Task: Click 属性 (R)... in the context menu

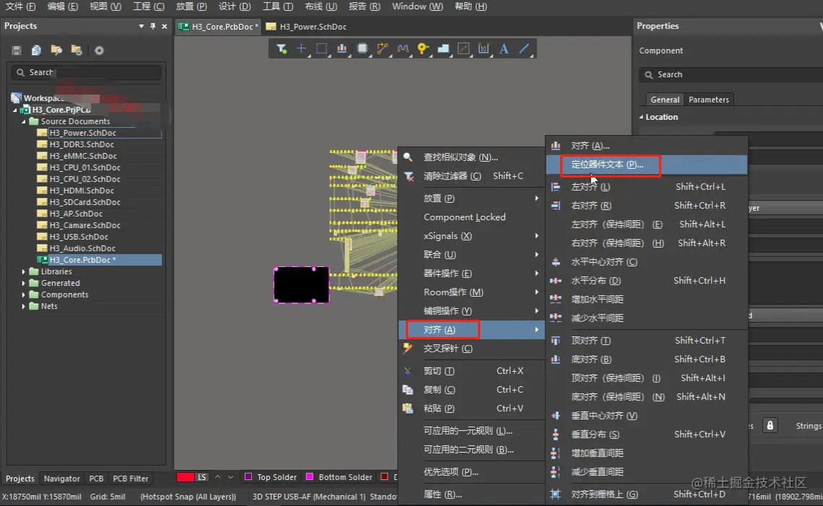Action: pyautogui.click(x=471, y=494)
